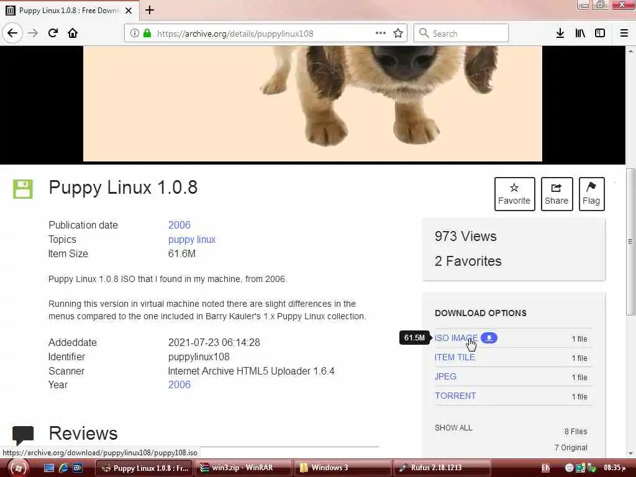Screen dimensions: 636x477
Task: Click the blue download badge beside ISO IMAGE
Action: (x=489, y=337)
